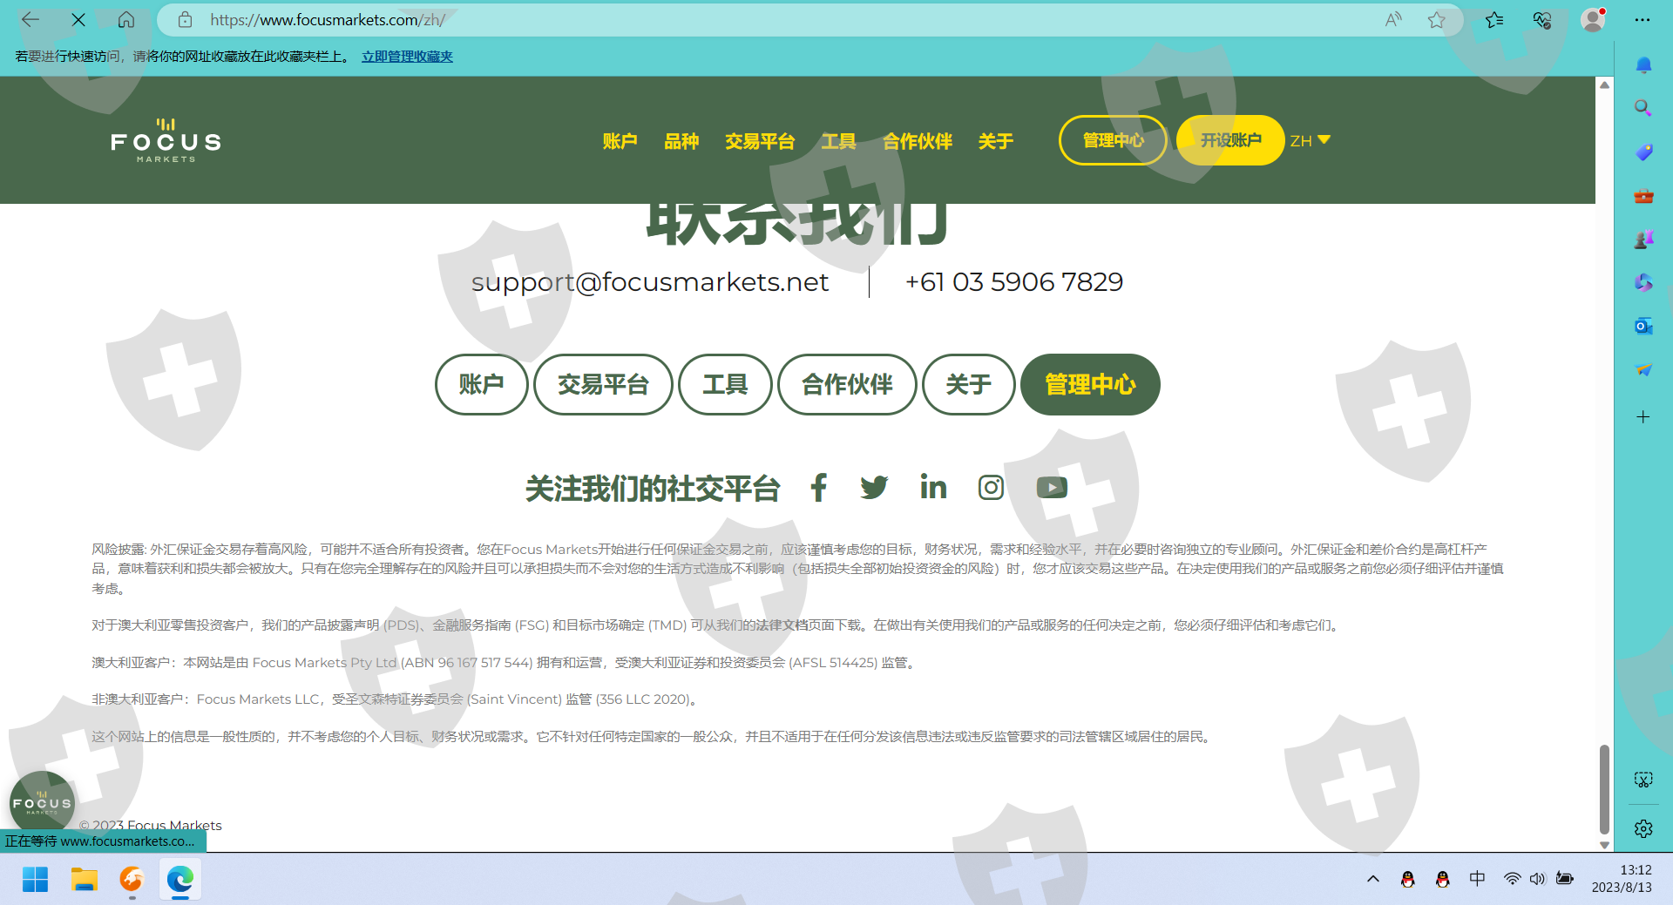
Task: Click the footer 工具 pill button
Action: point(725,384)
